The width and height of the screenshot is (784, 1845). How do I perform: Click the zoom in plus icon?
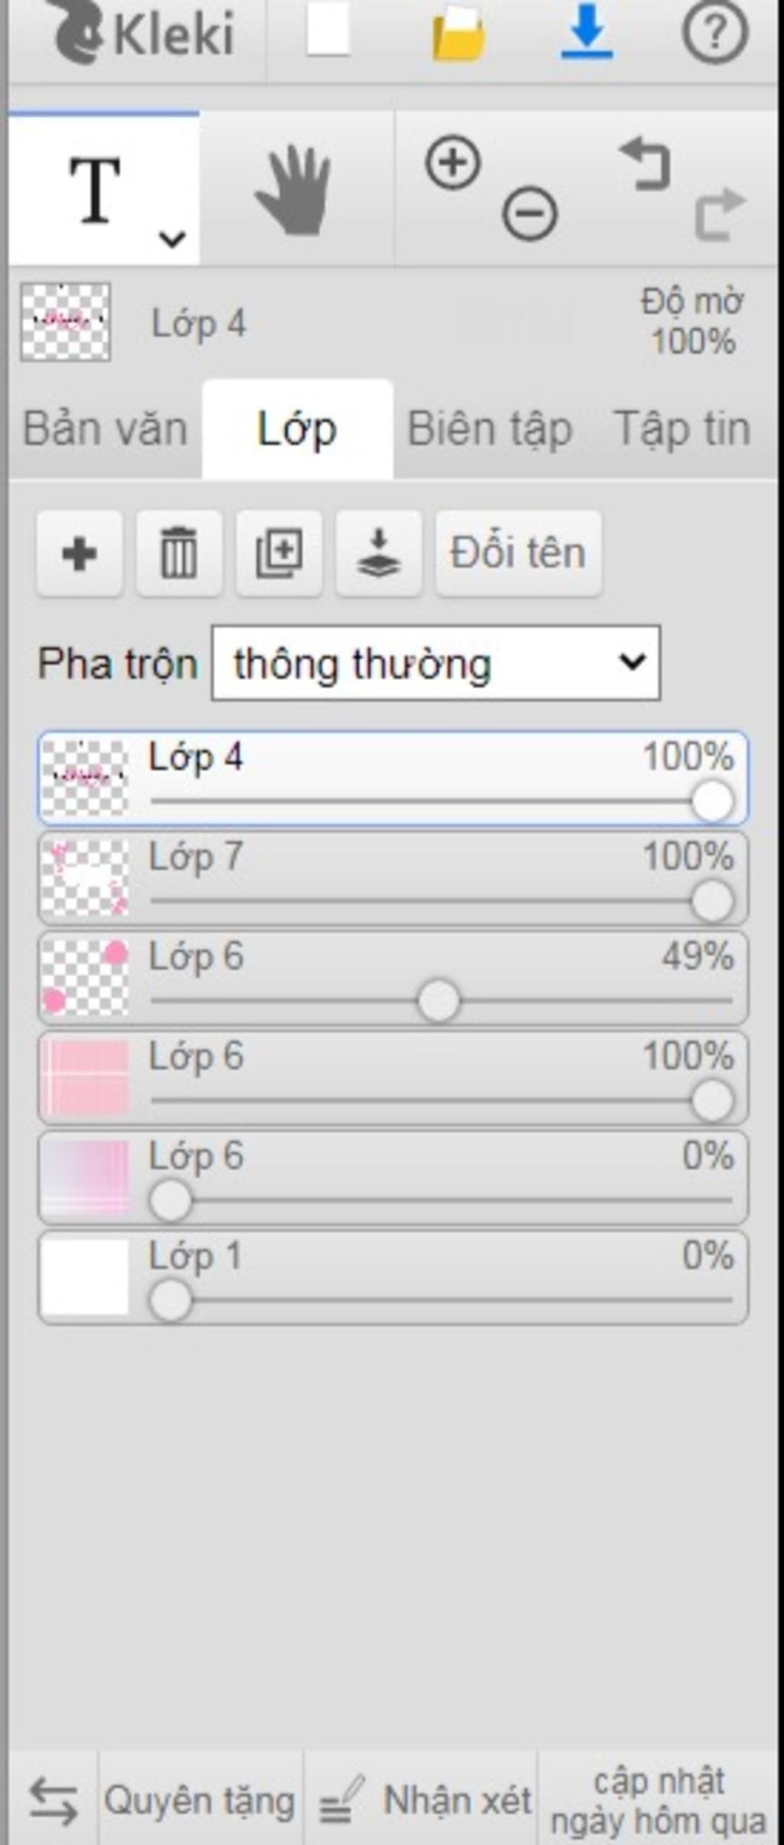click(x=453, y=162)
